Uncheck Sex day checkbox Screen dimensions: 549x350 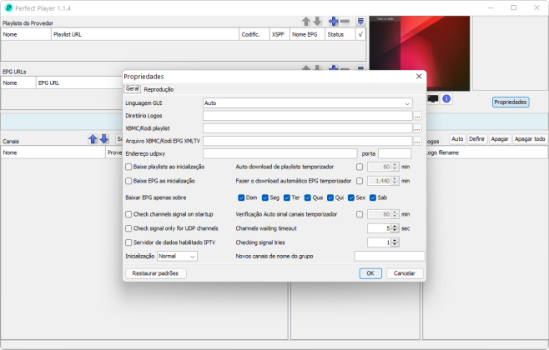(x=350, y=197)
